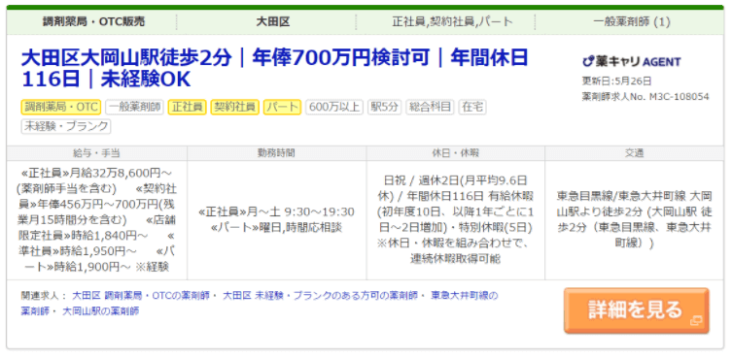Click the パート tag
The width and height of the screenshot is (732, 357).
pos(283,107)
